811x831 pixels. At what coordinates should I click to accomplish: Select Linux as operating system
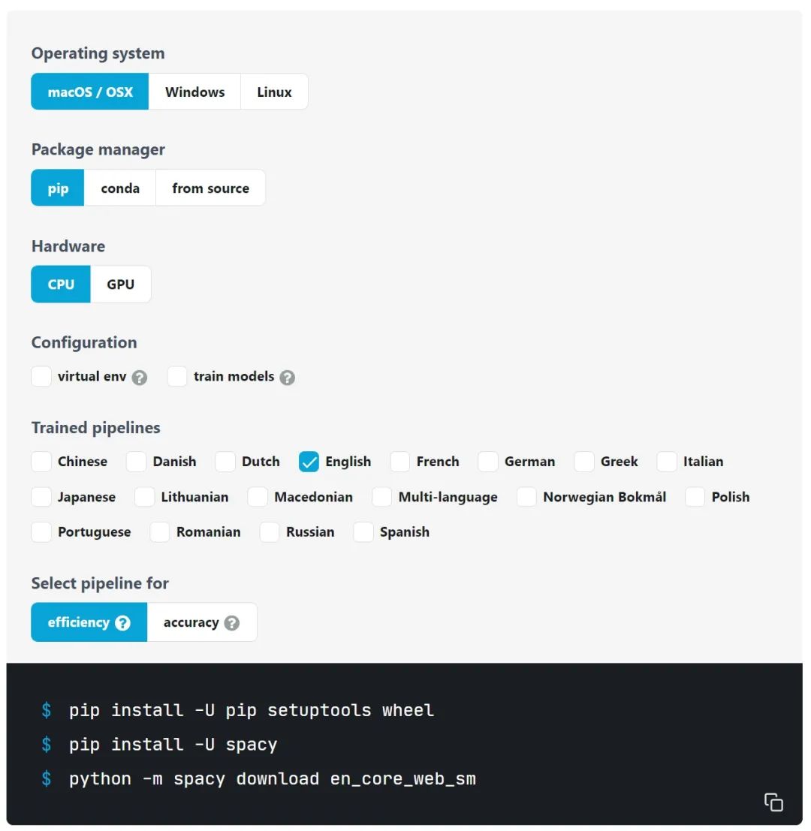point(274,92)
